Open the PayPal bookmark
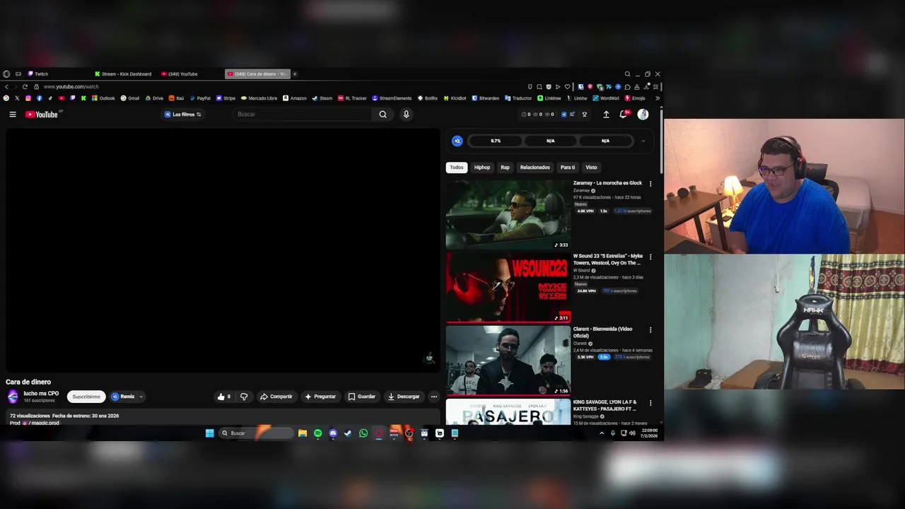The image size is (905, 509). pyautogui.click(x=199, y=98)
